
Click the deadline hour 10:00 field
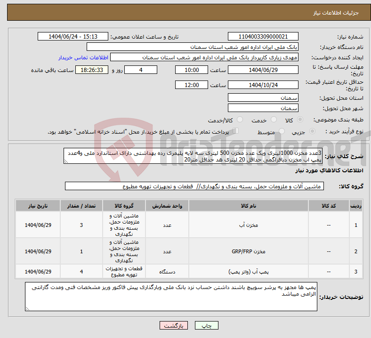coord(192,70)
